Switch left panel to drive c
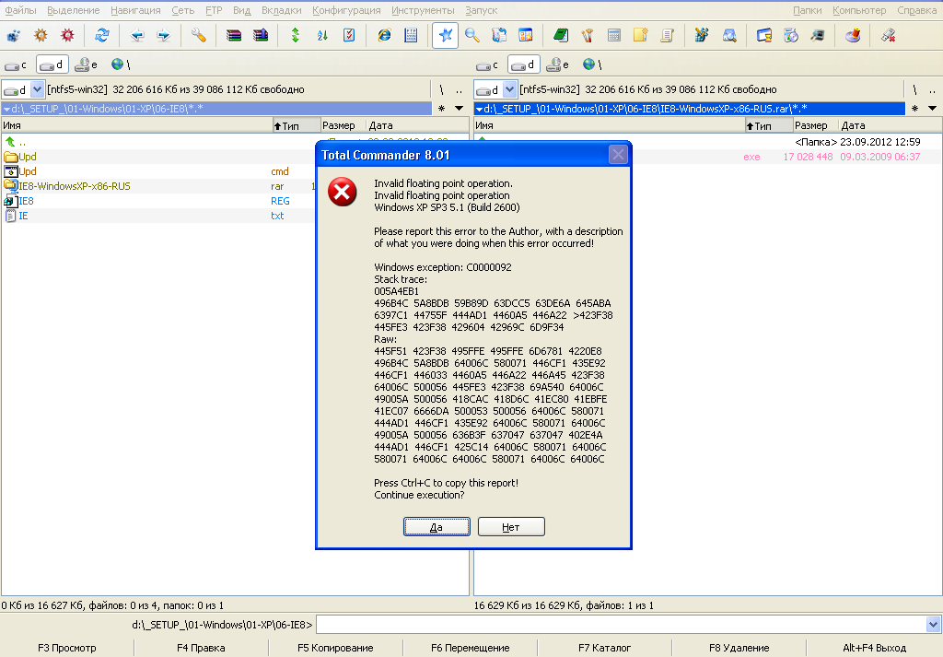 point(16,65)
